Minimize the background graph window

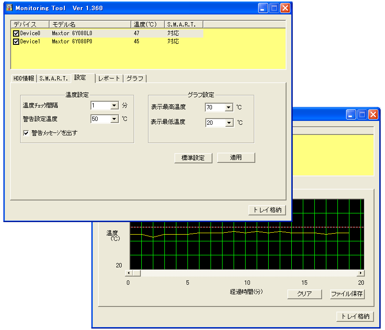click(x=351, y=115)
